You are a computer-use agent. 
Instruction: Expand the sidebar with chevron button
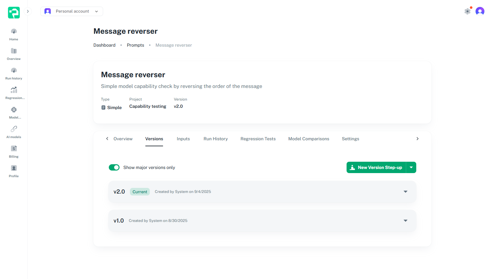click(x=28, y=11)
